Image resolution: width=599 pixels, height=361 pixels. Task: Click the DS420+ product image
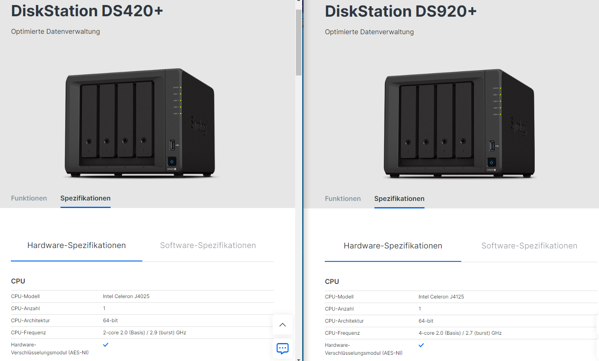(140, 123)
